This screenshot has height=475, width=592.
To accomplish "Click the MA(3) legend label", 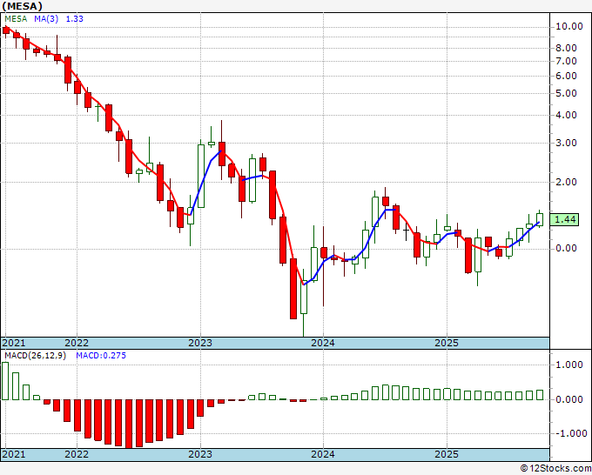I will [46, 19].
